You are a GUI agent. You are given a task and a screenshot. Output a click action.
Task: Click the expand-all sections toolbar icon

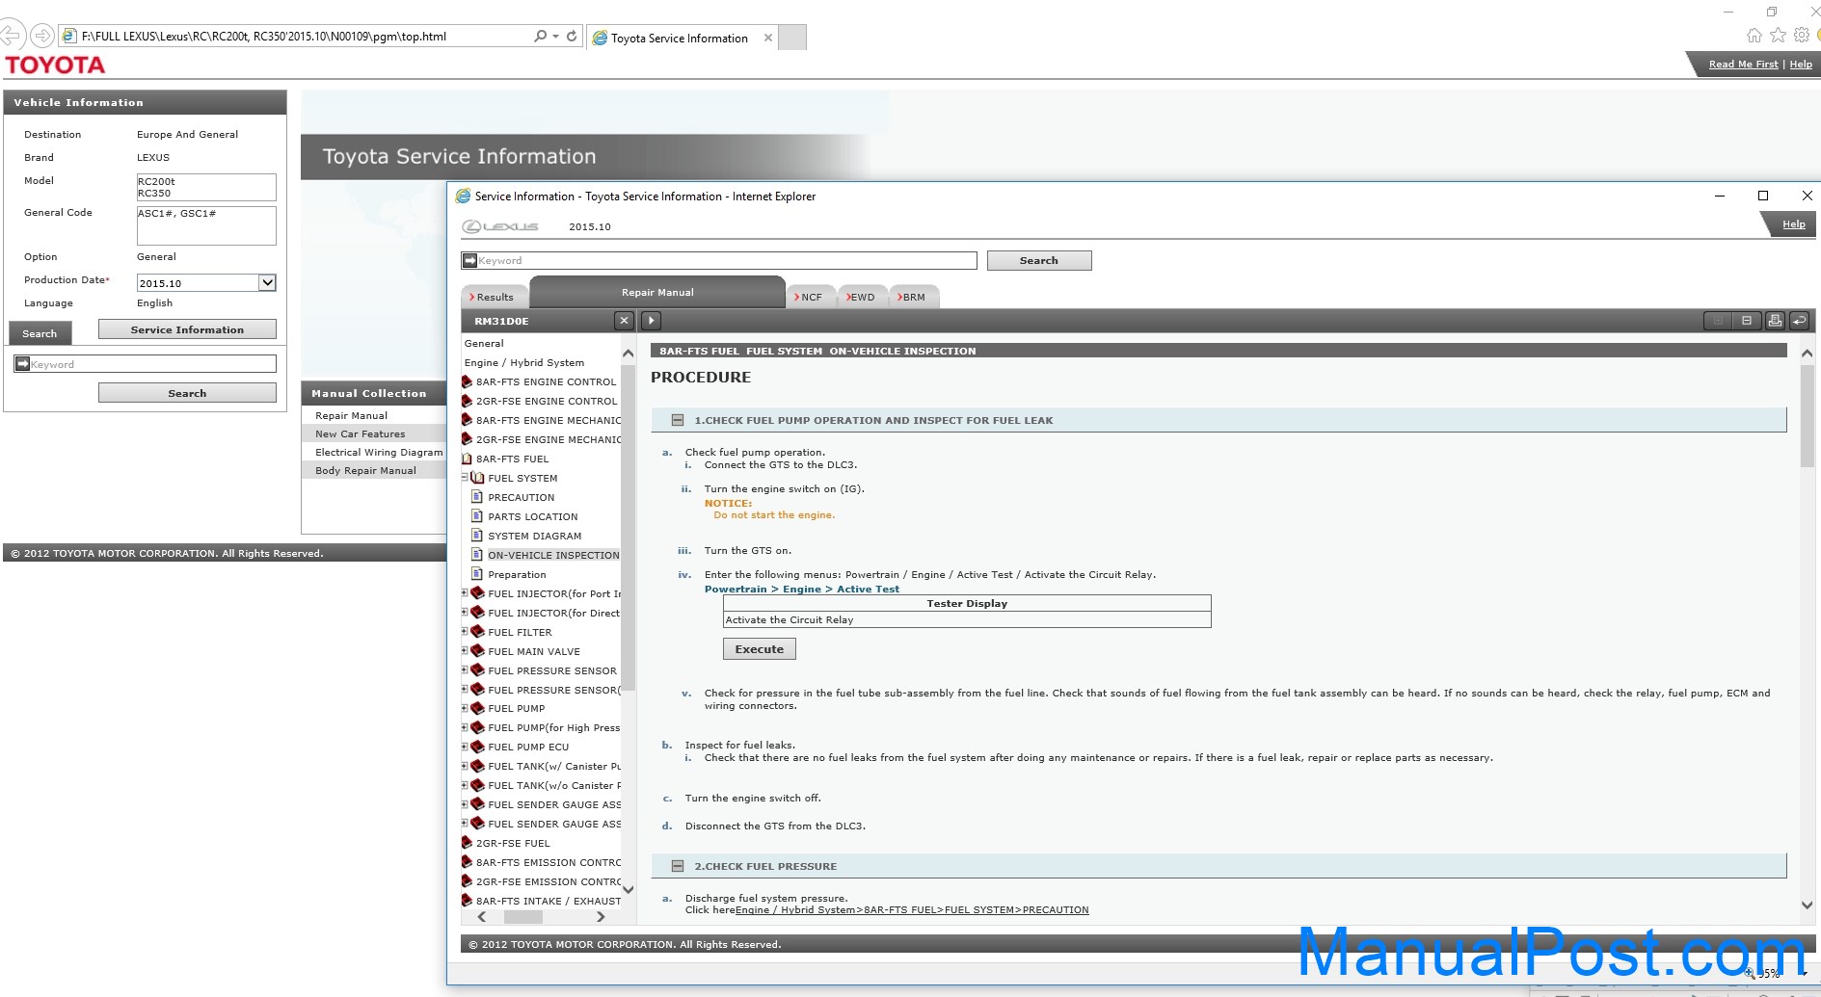click(1718, 321)
